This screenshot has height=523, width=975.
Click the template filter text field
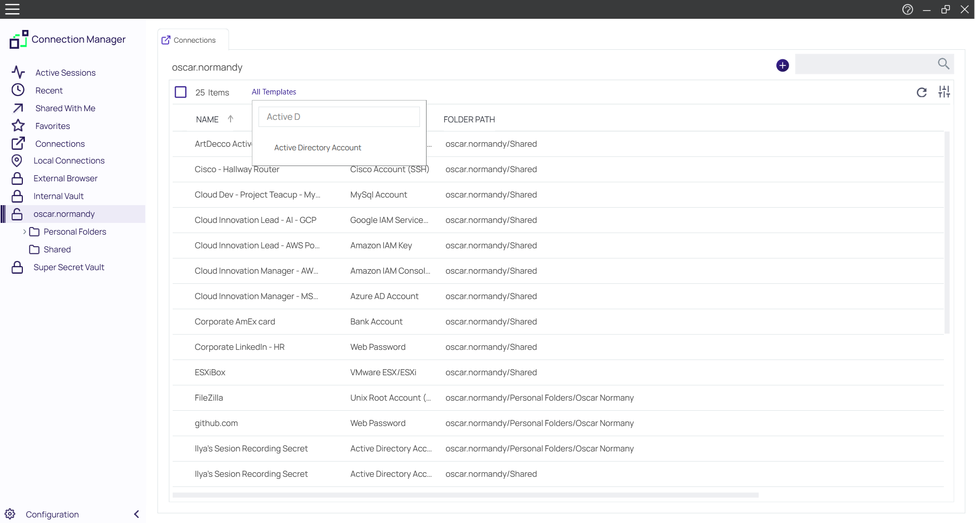tap(339, 117)
